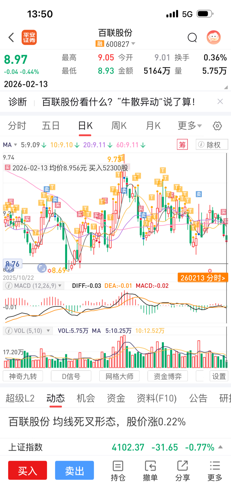
Task: Expand chart with double-arrow icon
Action: pyautogui.click(x=10, y=268)
